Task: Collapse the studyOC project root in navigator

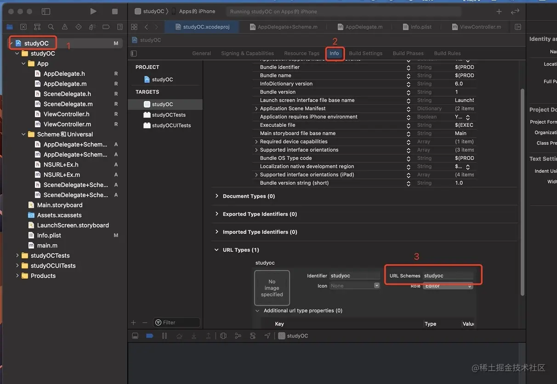Action: [11, 43]
